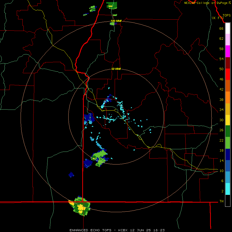Viewport: 232px width, 232px height.
Task: Click the gold swatch in the legend
Action: point(228,109)
